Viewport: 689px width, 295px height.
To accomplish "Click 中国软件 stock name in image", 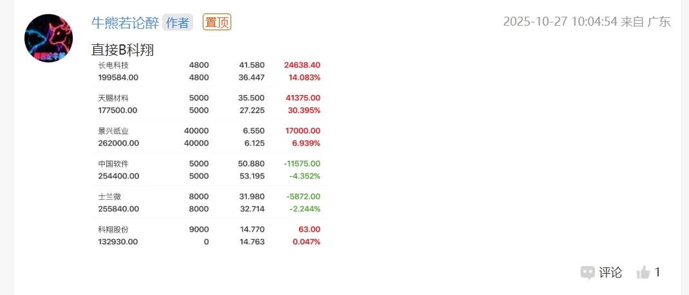I will (113, 163).
